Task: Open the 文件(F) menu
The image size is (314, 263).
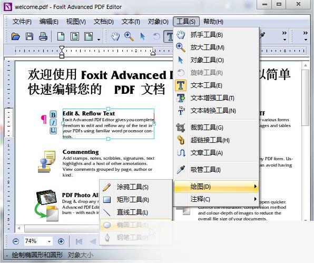Action: pos(22,22)
